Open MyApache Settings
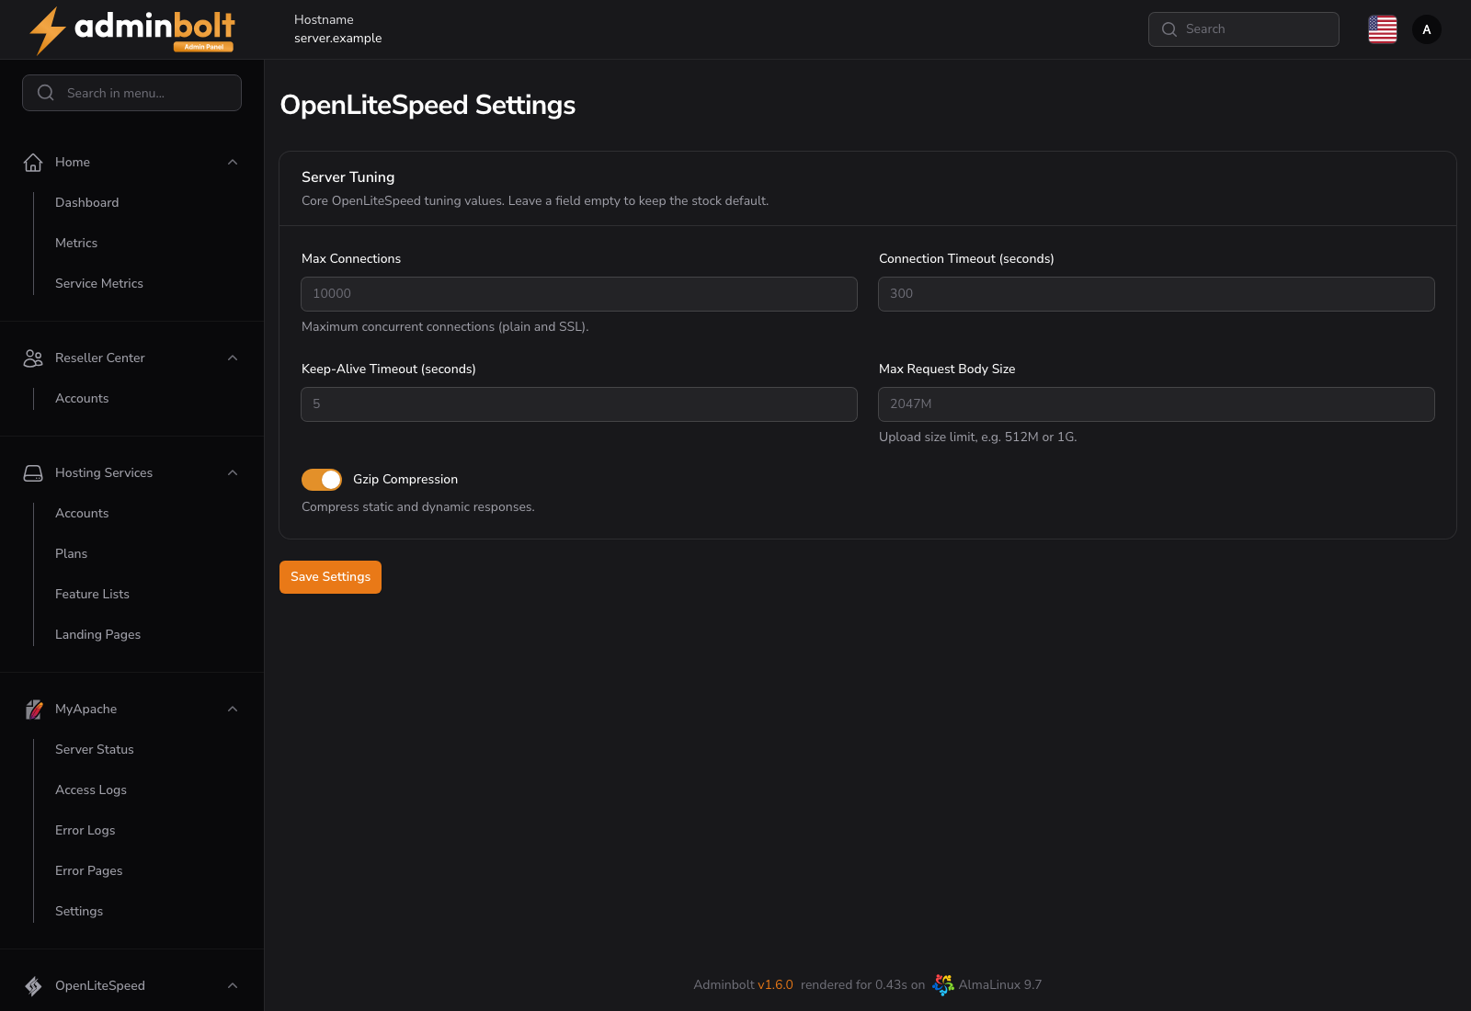1471x1011 pixels. click(79, 911)
